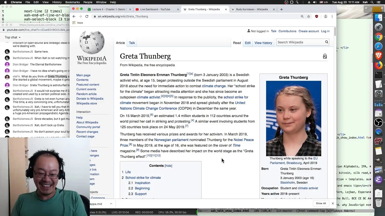Reload the Greta Thunberg page
The width and height of the screenshot is (385, 216).
87,16
